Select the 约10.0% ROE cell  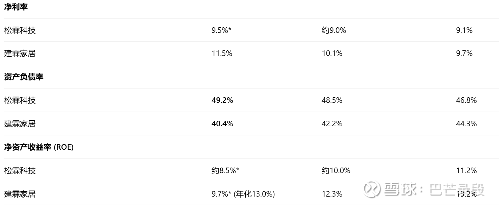pos(336,171)
